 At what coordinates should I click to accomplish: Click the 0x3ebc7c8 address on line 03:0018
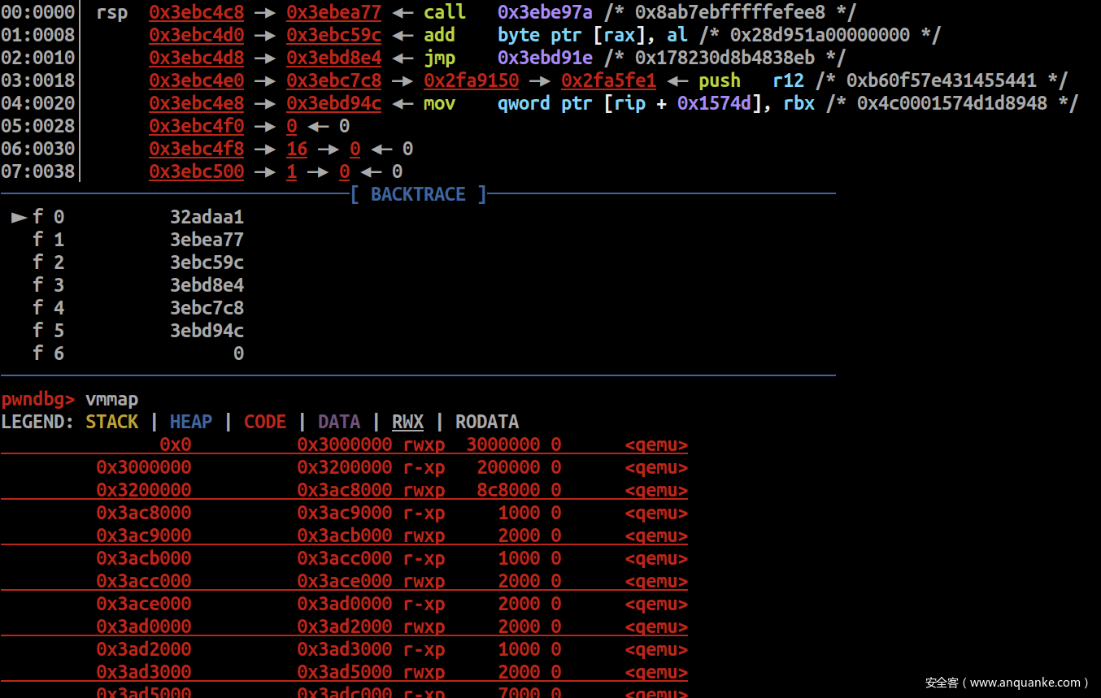point(333,80)
